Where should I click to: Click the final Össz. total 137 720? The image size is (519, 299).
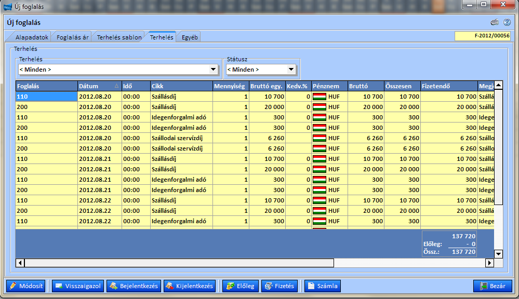463,252
